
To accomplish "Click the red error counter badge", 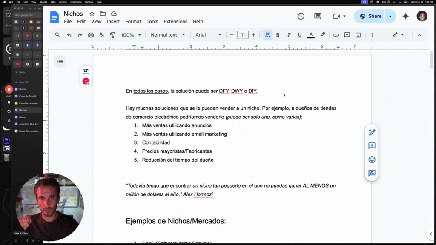I will pyautogui.click(x=86, y=81).
